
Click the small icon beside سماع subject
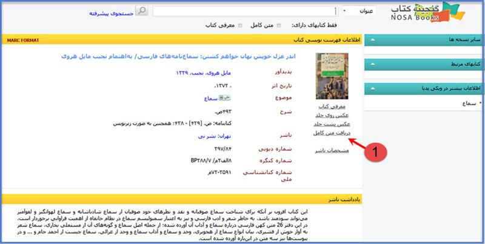coord(222,97)
